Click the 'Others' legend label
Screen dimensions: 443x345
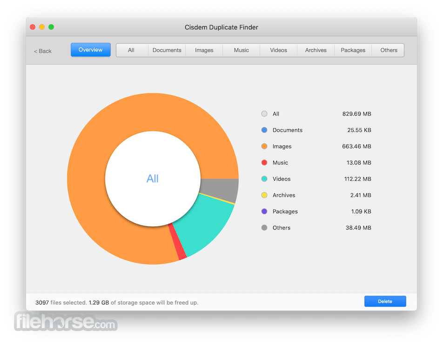(x=282, y=228)
